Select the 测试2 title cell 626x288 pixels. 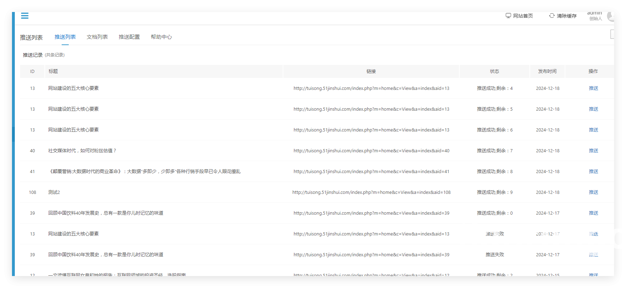tap(54, 192)
